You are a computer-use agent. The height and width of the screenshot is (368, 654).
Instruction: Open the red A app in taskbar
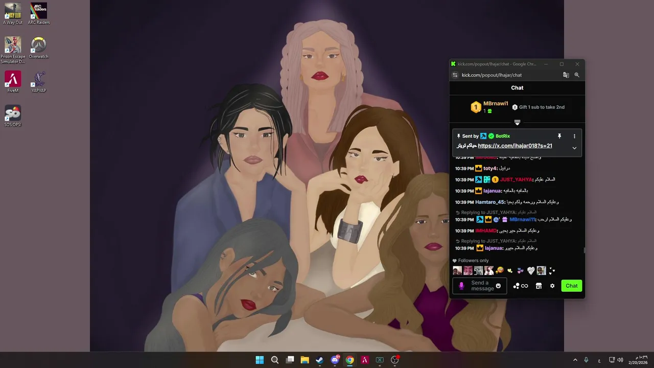point(365,360)
